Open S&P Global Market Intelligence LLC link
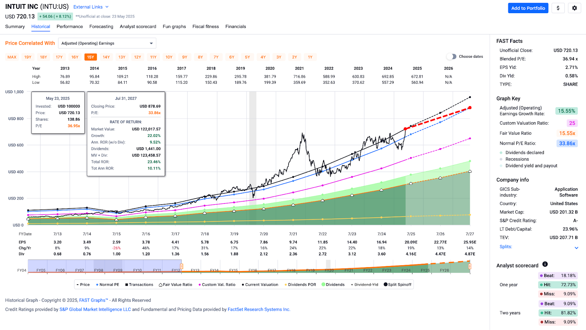The width and height of the screenshot is (586, 330). coord(95,310)
